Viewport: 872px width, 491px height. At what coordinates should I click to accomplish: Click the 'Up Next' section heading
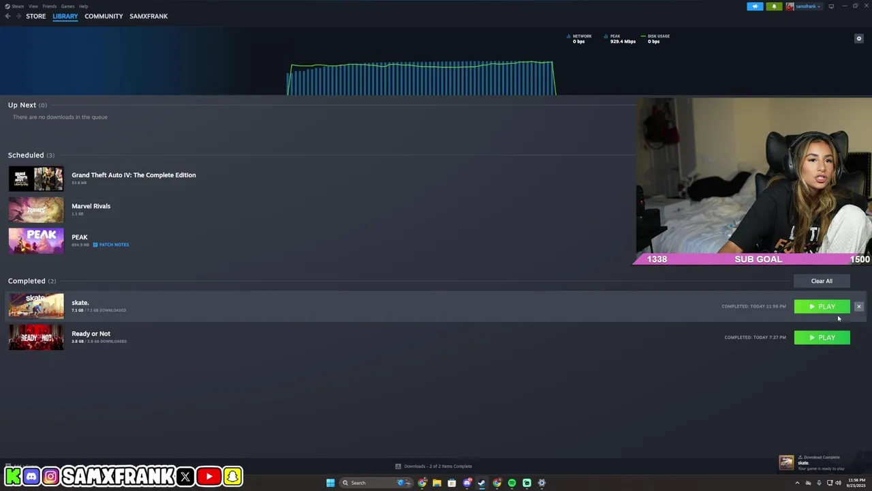coord(22,105)
